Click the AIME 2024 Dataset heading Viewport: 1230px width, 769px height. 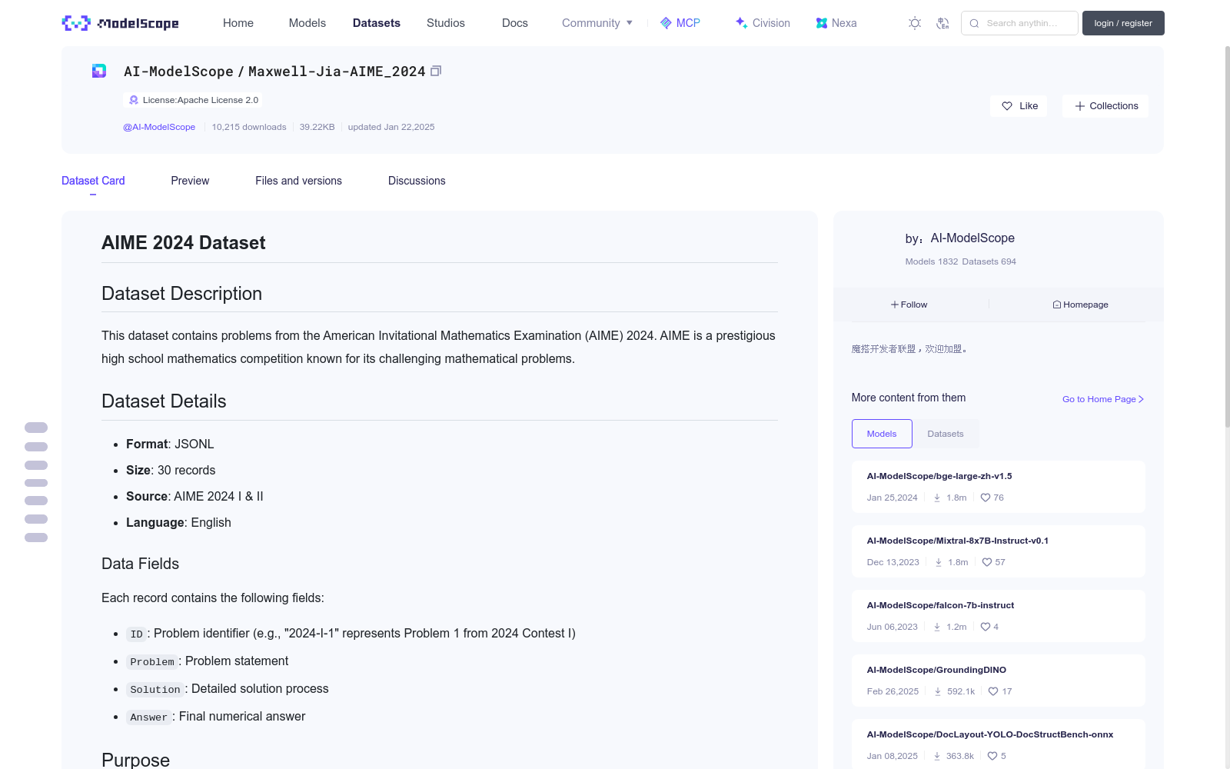(x=184, y=243)
